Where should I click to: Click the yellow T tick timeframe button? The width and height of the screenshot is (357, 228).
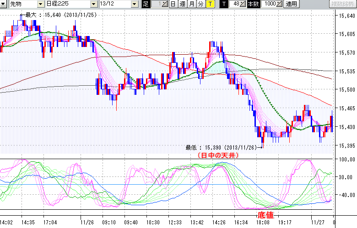pos(210,4)
